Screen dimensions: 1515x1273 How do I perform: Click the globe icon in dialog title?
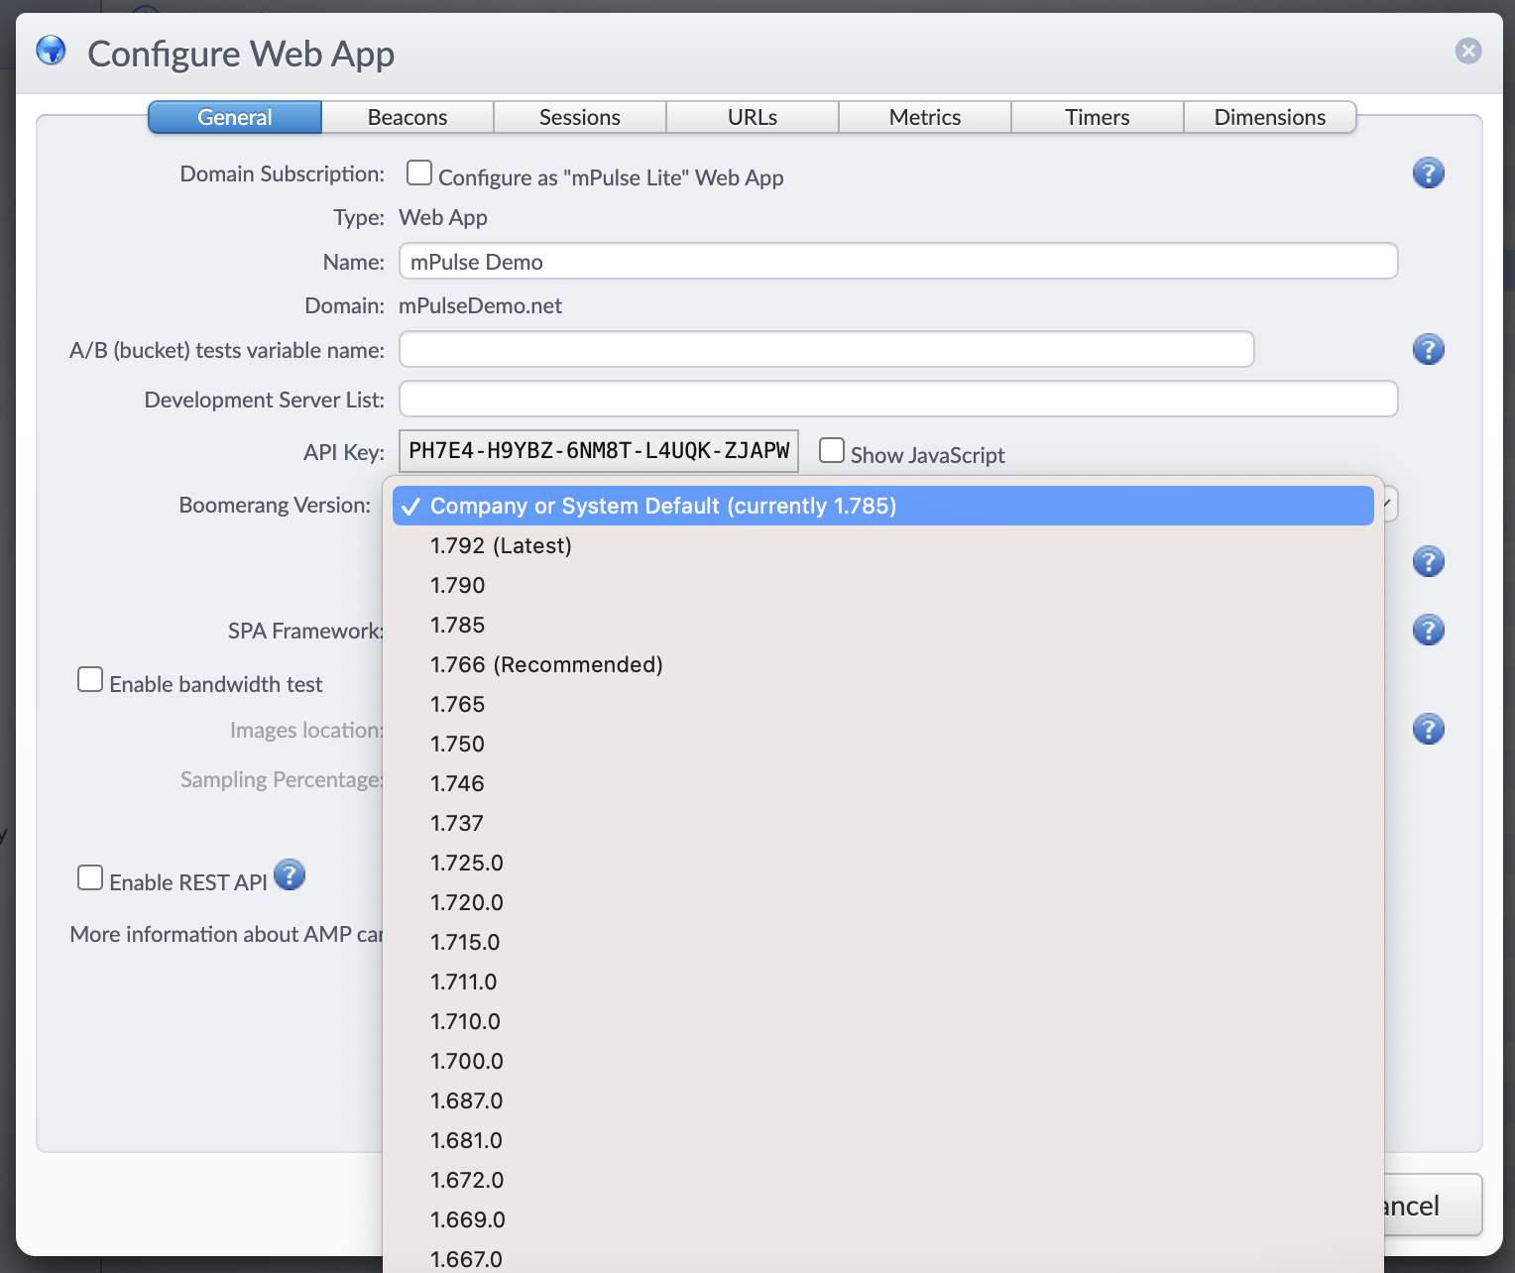click(x=52, y=51)
